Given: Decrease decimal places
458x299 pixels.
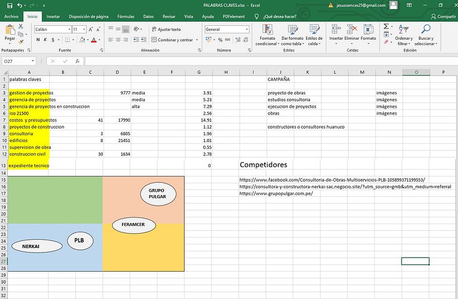Looking at the screenshot, I should (246, 40).
